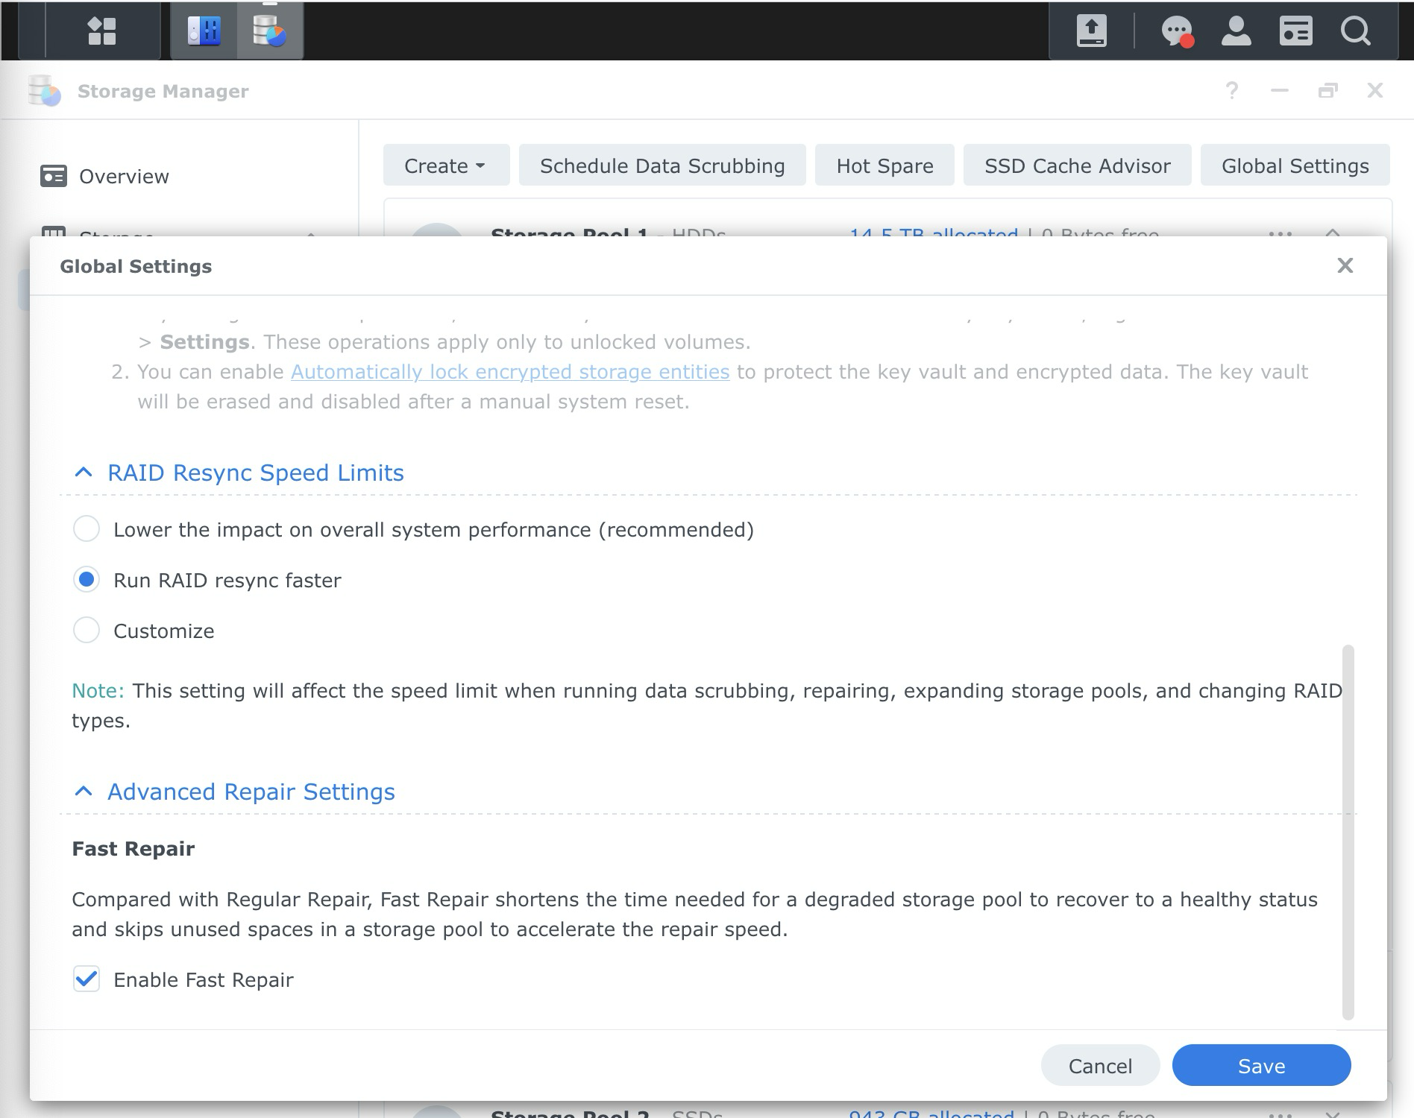Open the Create dropdown button

pos(446,165)
